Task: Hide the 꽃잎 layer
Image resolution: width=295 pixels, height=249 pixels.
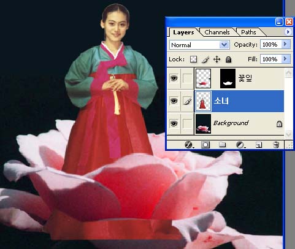Action: tap(174, 78)
